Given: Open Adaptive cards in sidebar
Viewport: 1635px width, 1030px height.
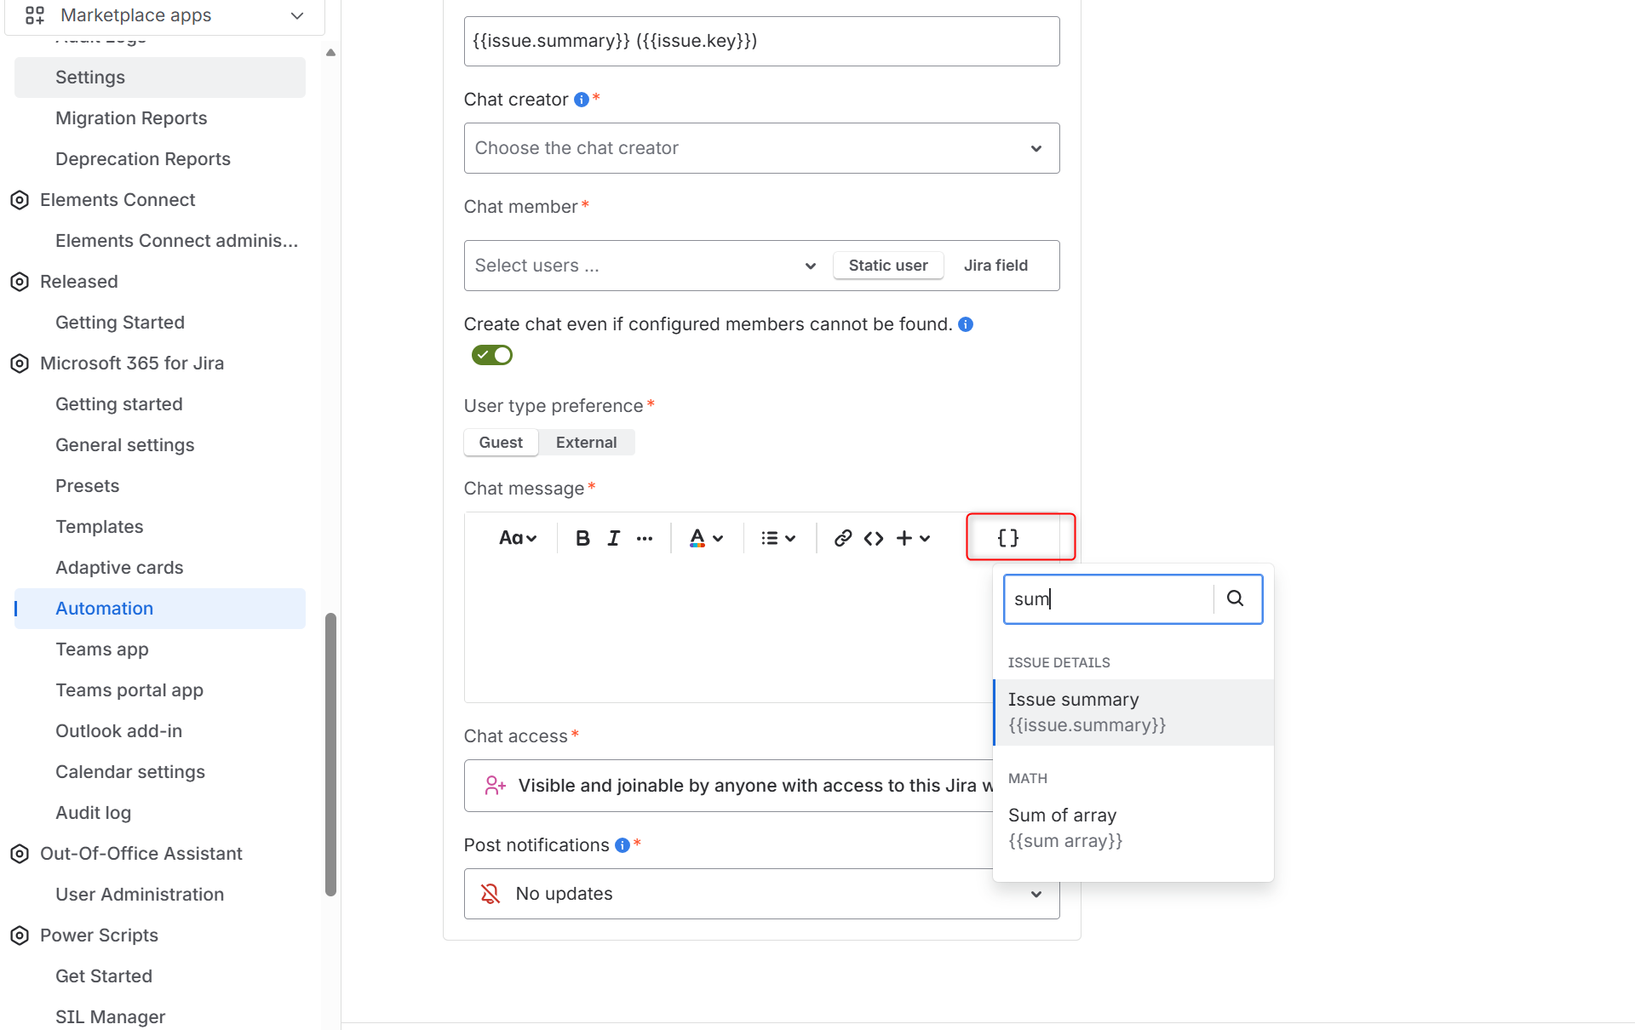Looking at the screenshot, I should tap(119, 568).
